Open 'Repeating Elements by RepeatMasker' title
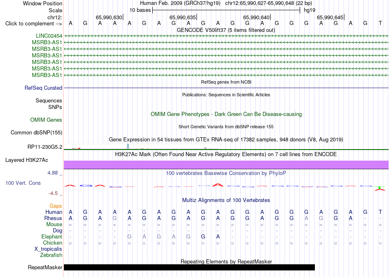The height and width of the screenshot is (277, 389). click(226, 261)
